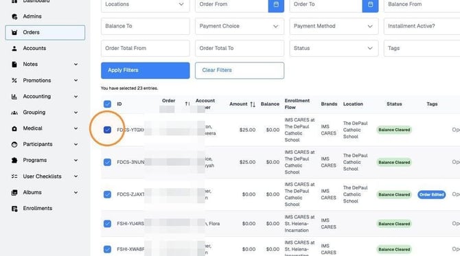Screen dimensions: 460x256
Task: Expand the Programs sidebar menu
Action: 45,160
